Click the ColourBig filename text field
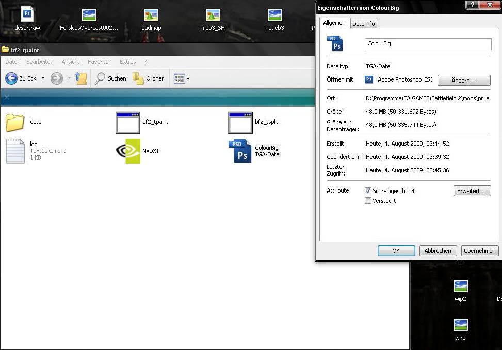This screenshot has width=502, height=350. pyautogui.click(x=428, y=44)
